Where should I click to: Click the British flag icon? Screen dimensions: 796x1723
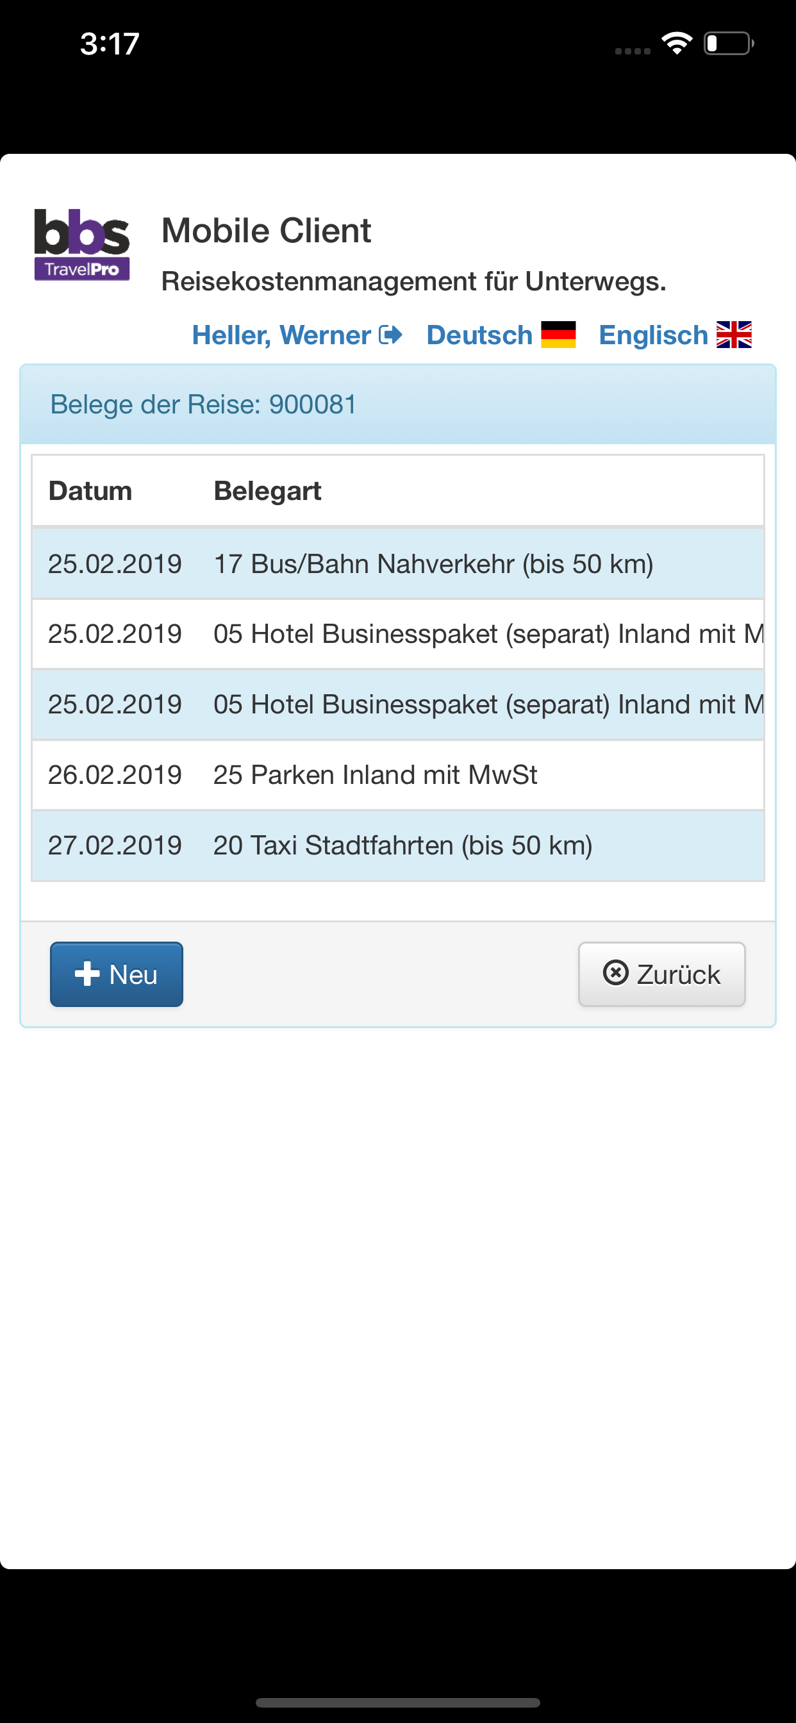tap(734, 335)
